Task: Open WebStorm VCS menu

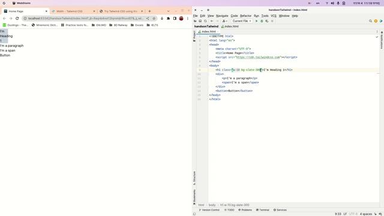Action: click(x=274, y=16)
